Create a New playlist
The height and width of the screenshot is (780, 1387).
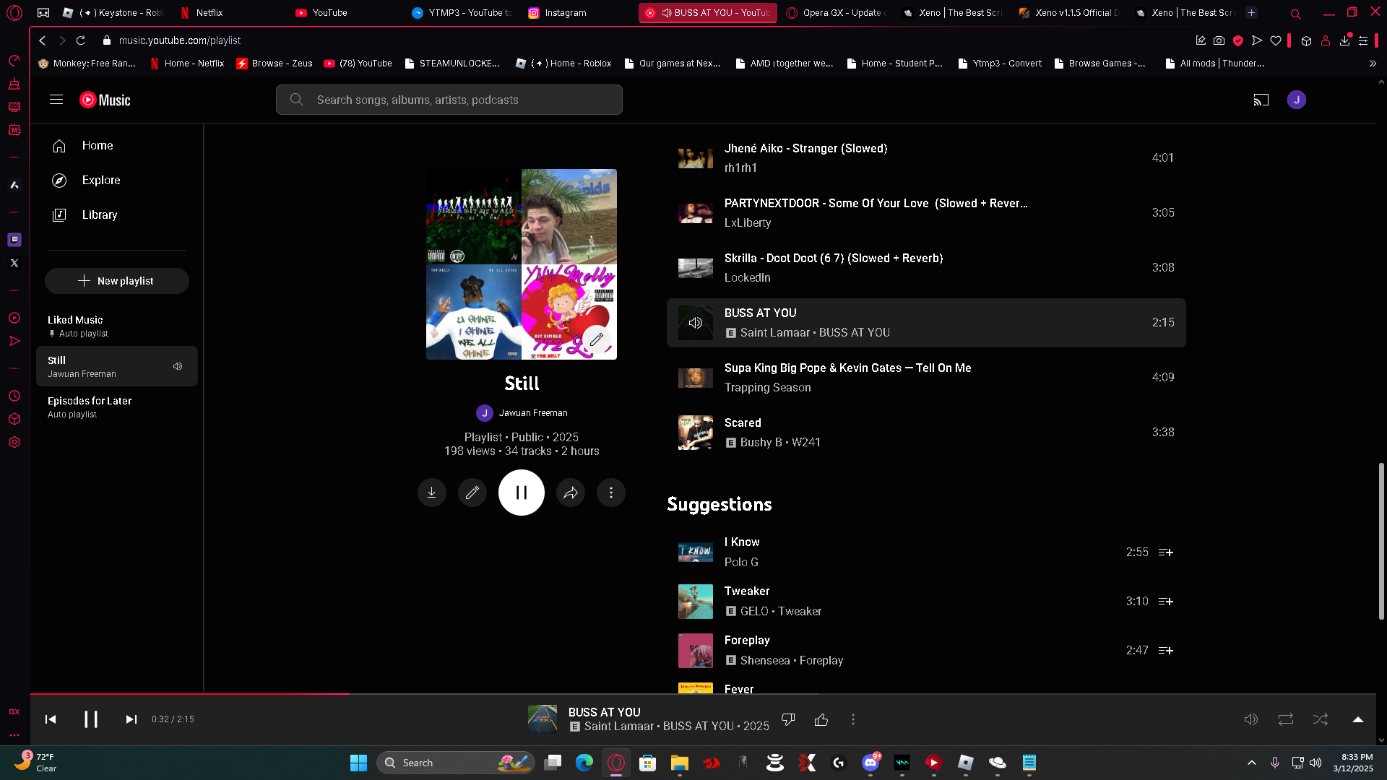click(117, 281)
